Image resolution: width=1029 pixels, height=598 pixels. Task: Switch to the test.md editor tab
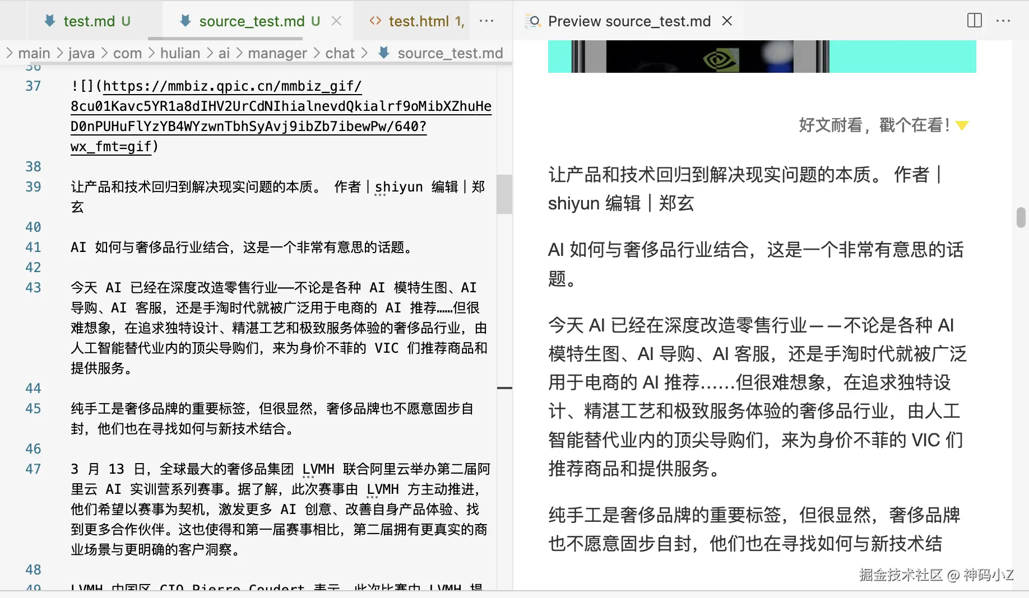(x=88, y=21)
